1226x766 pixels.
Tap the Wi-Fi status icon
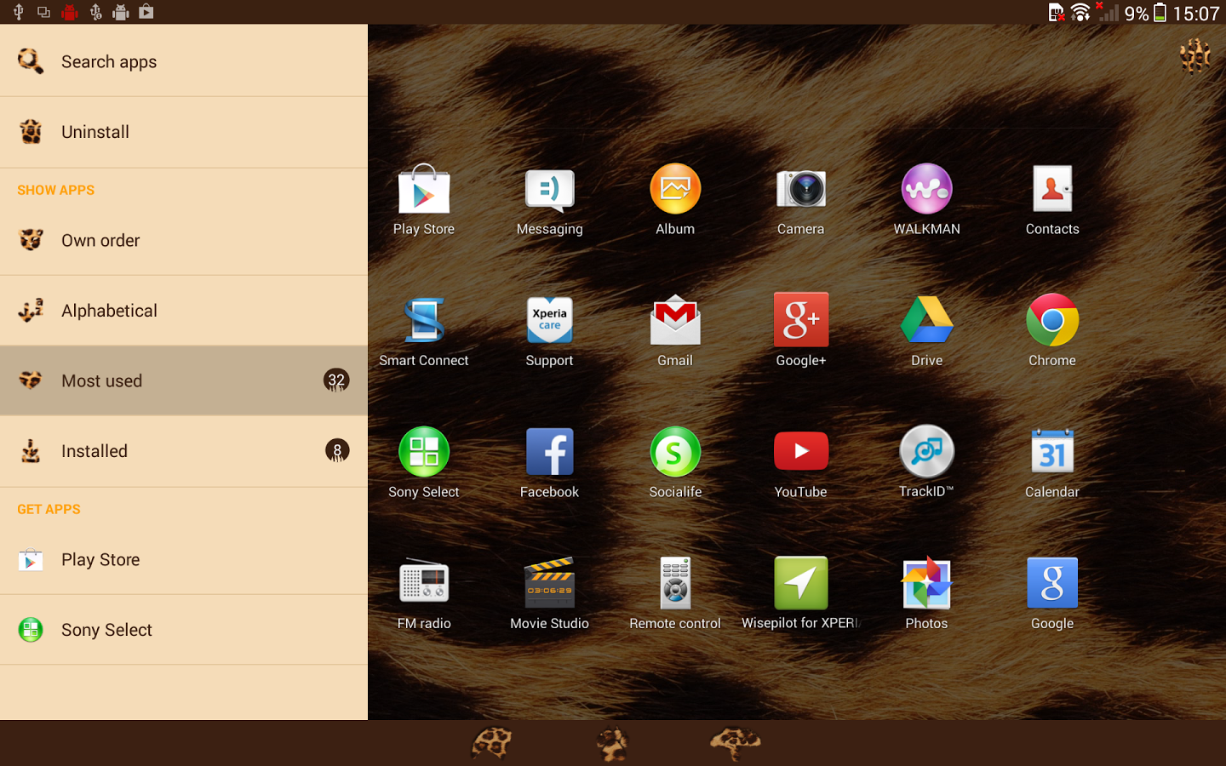point(1080,13)
